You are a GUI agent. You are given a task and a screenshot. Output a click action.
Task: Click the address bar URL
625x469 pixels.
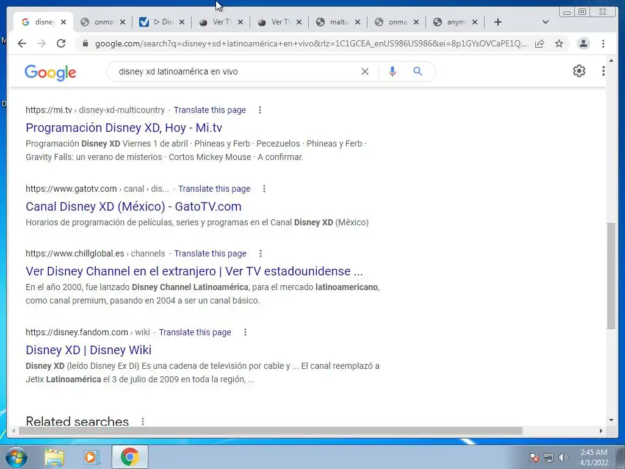click(x=311, y=43)
